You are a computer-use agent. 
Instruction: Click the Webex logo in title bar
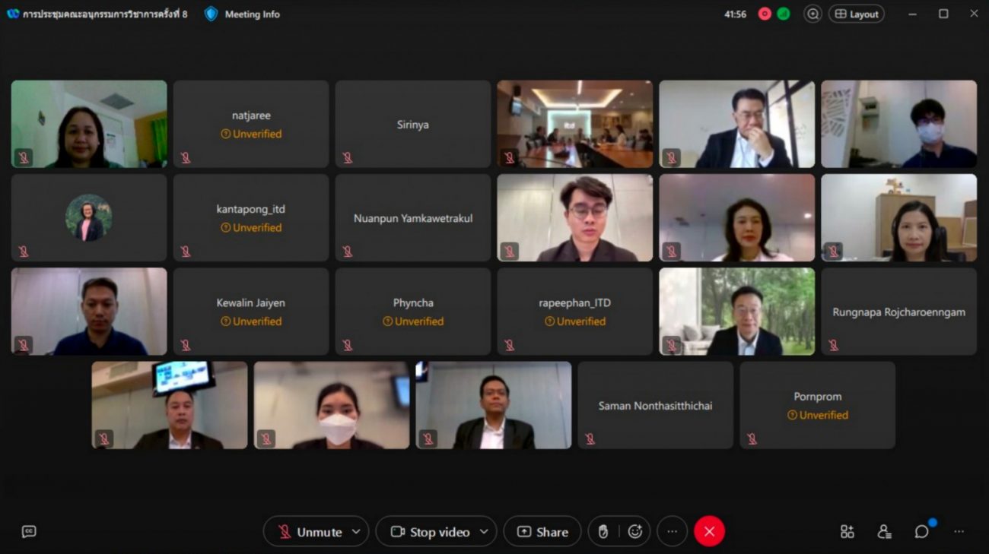coord(13,14)
